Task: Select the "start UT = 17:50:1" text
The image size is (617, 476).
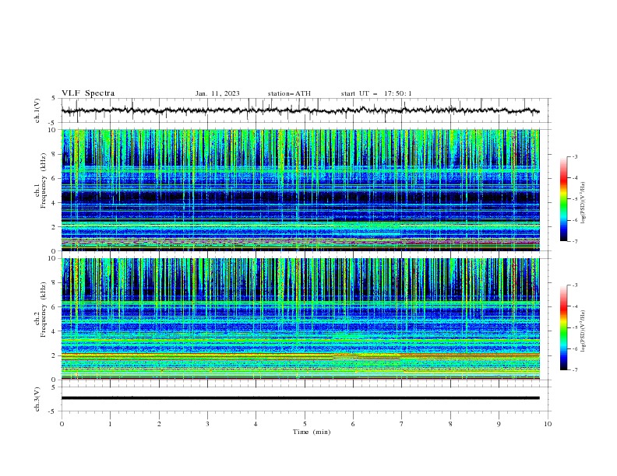Action: coord(376,93)
